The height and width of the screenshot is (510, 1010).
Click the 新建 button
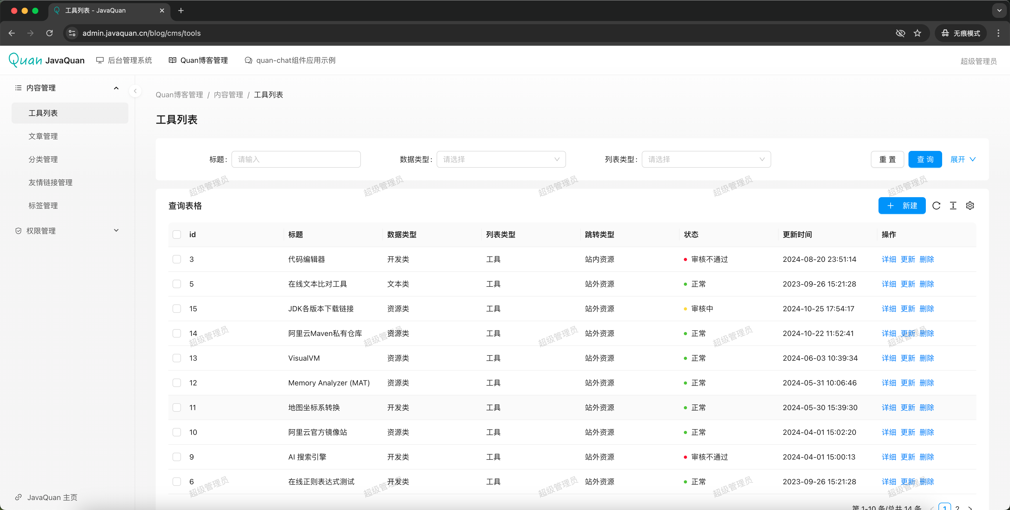901,206
